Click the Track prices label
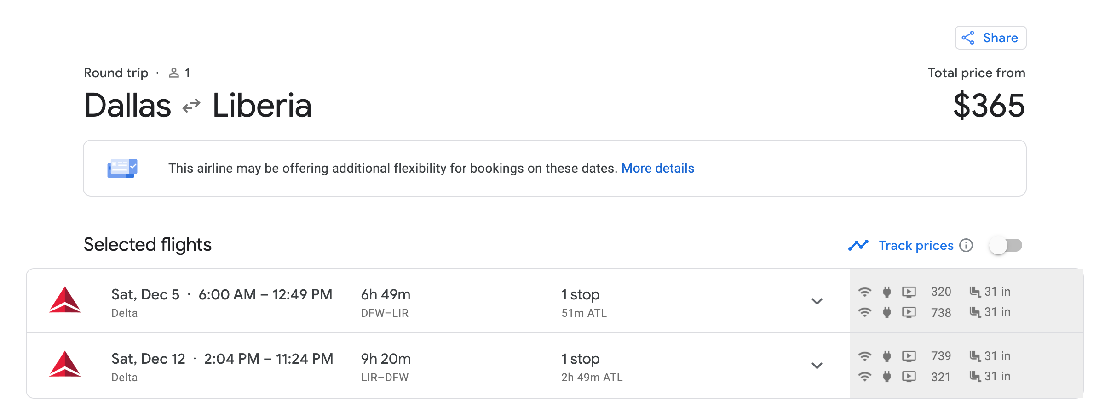 click(x=916, y=245)
